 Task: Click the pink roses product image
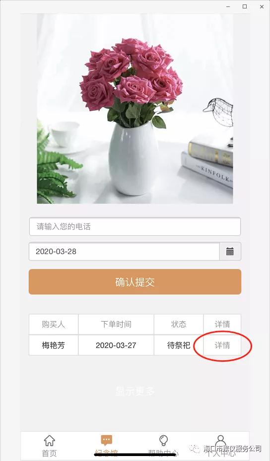point(135,109)
